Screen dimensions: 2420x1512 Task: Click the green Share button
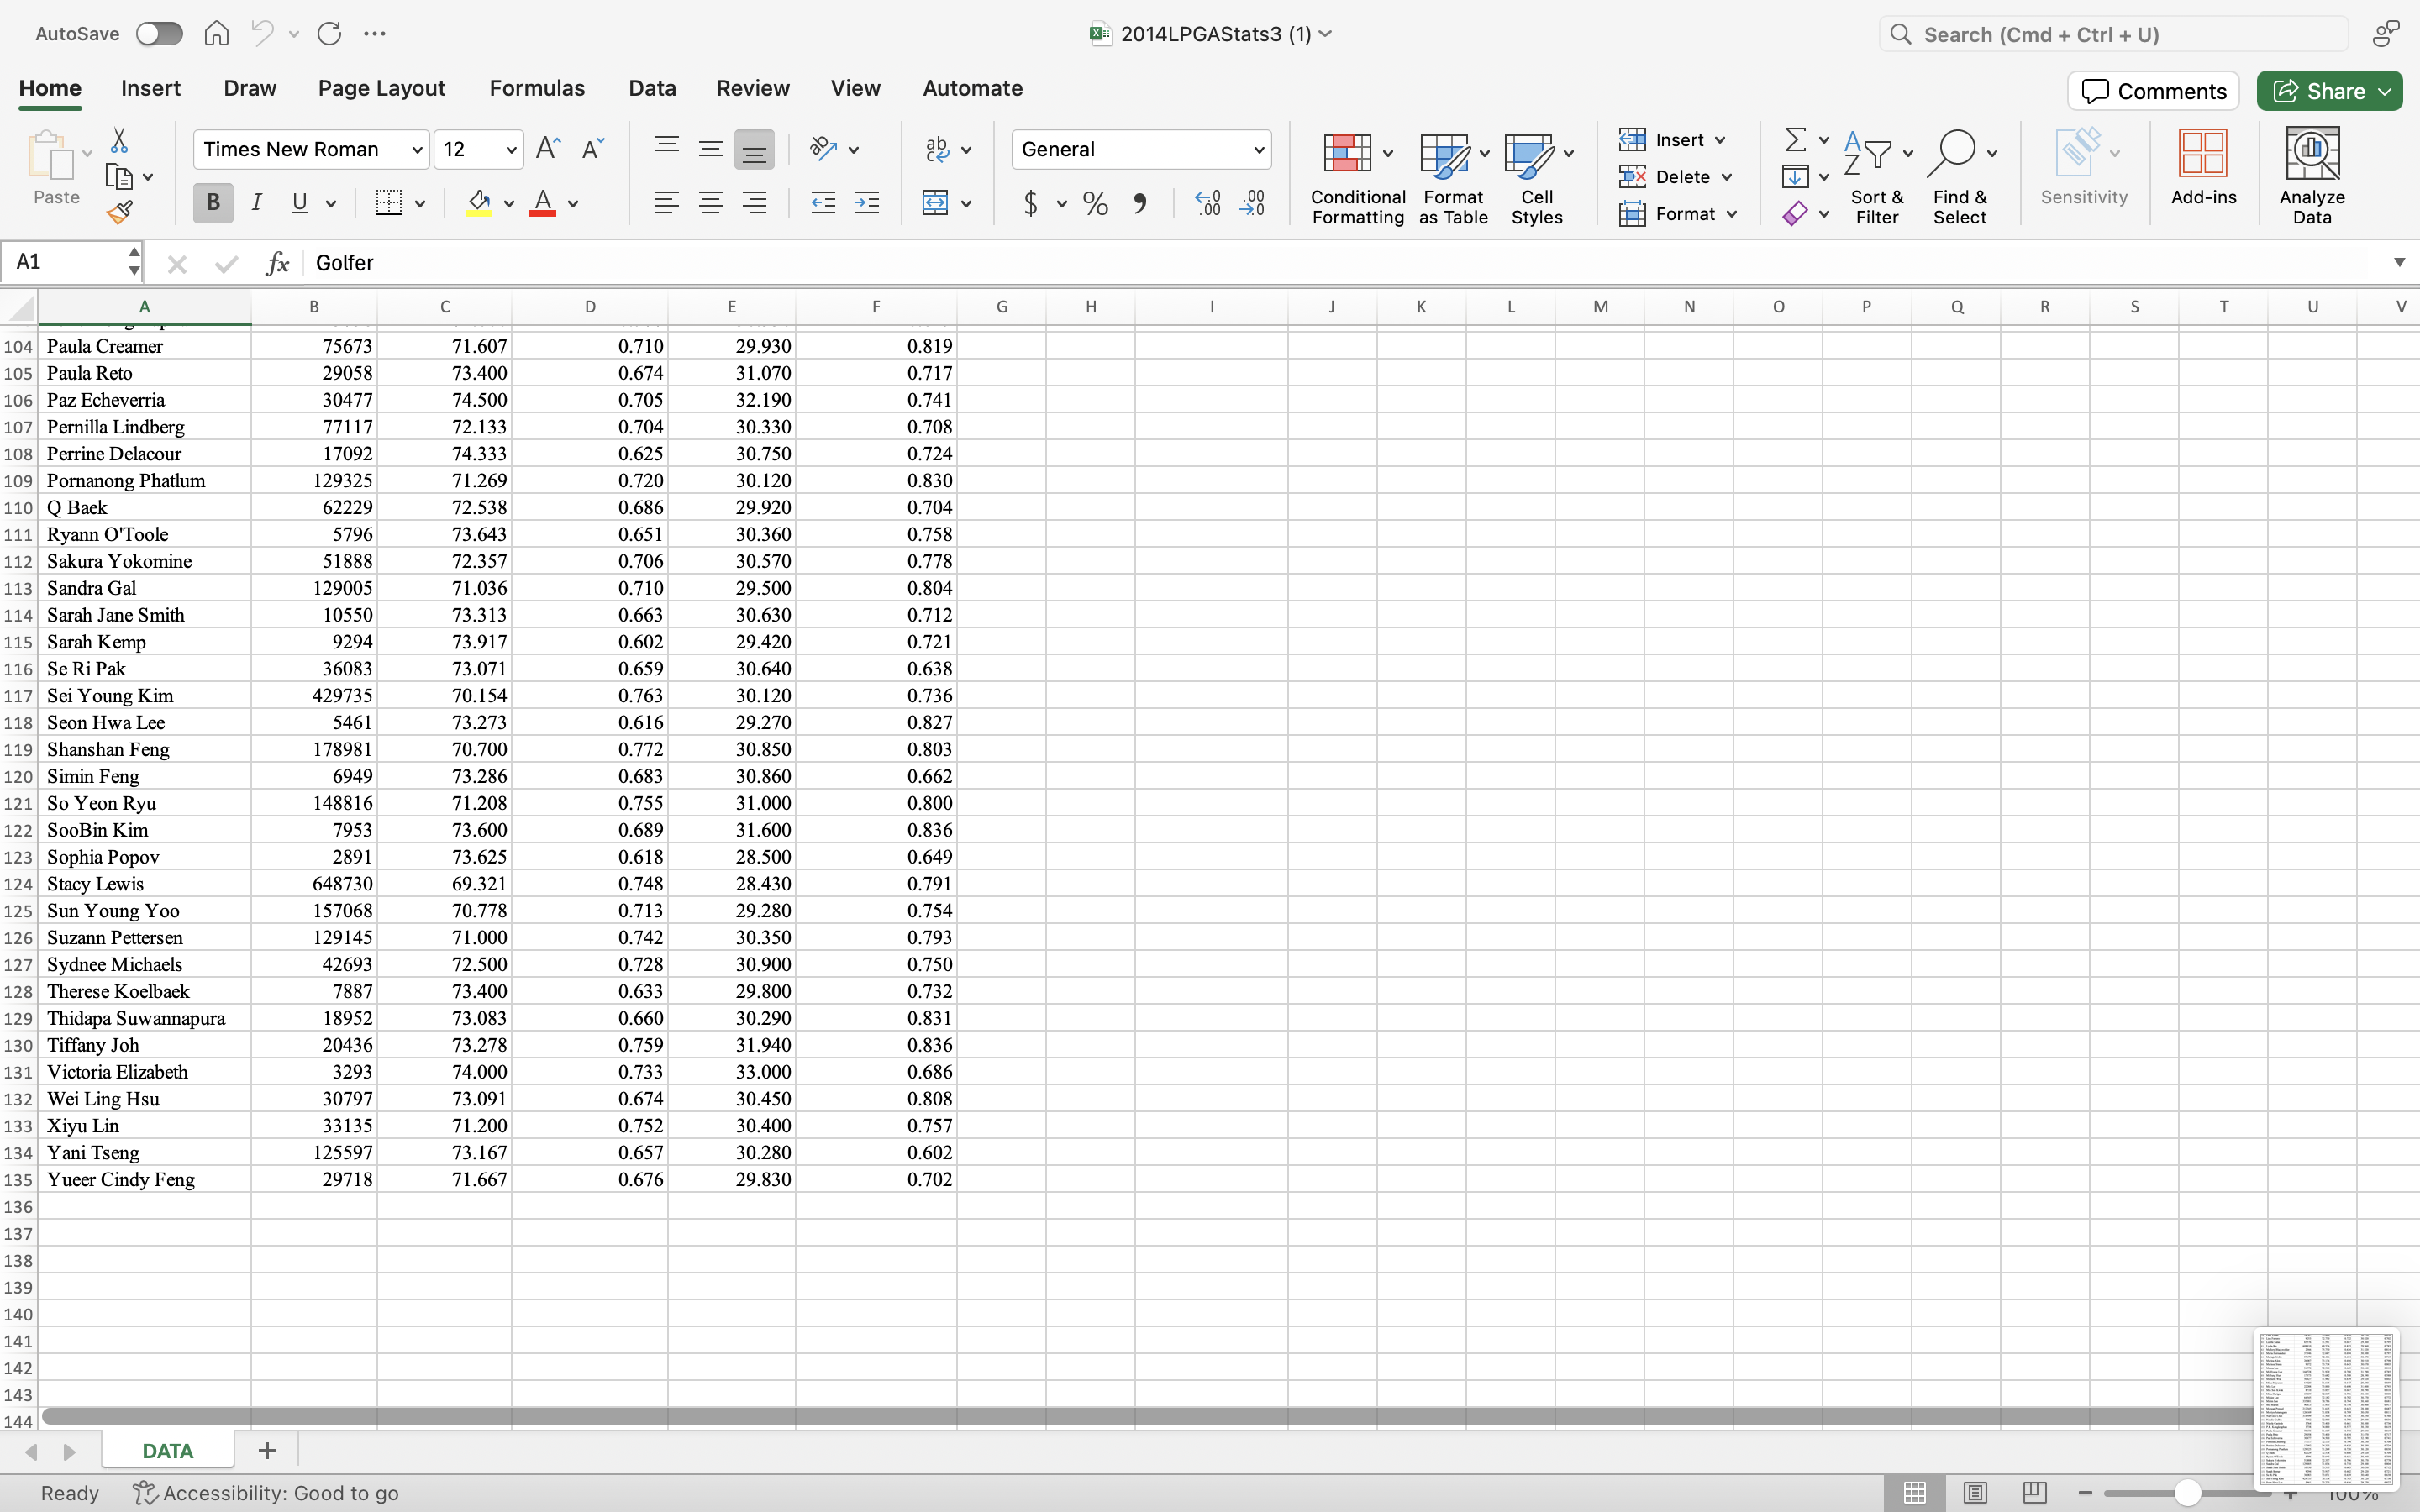pyautogui.click(x=2328, y=91)
